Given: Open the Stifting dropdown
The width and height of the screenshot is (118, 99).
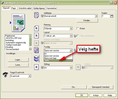Looking at the screenshot, I should [71, 68].
